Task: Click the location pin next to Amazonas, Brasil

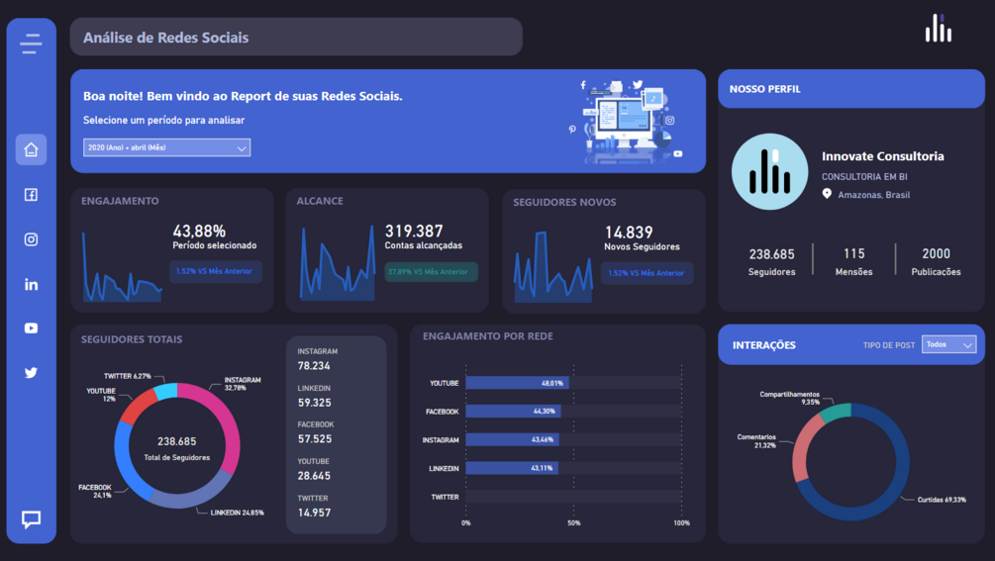Action: (827, 194)
